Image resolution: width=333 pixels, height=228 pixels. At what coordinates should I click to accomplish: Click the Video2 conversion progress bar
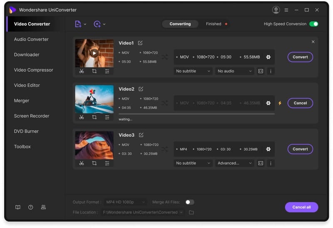click(x=196, y=114)
